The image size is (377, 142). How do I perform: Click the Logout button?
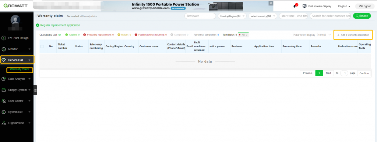pyautogui.click(x=365, y=6)
